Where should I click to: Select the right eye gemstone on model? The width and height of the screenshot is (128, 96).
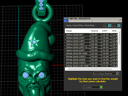pyautogui.click(x=41, y=75)
